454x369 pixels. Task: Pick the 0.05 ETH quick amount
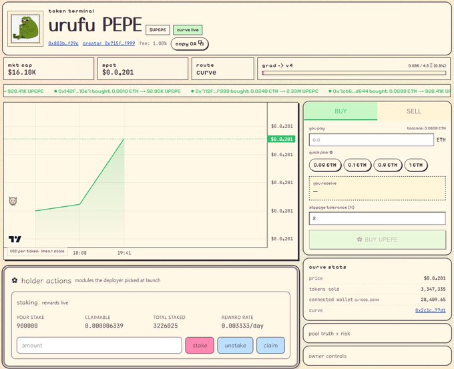[x=325, y=165]
